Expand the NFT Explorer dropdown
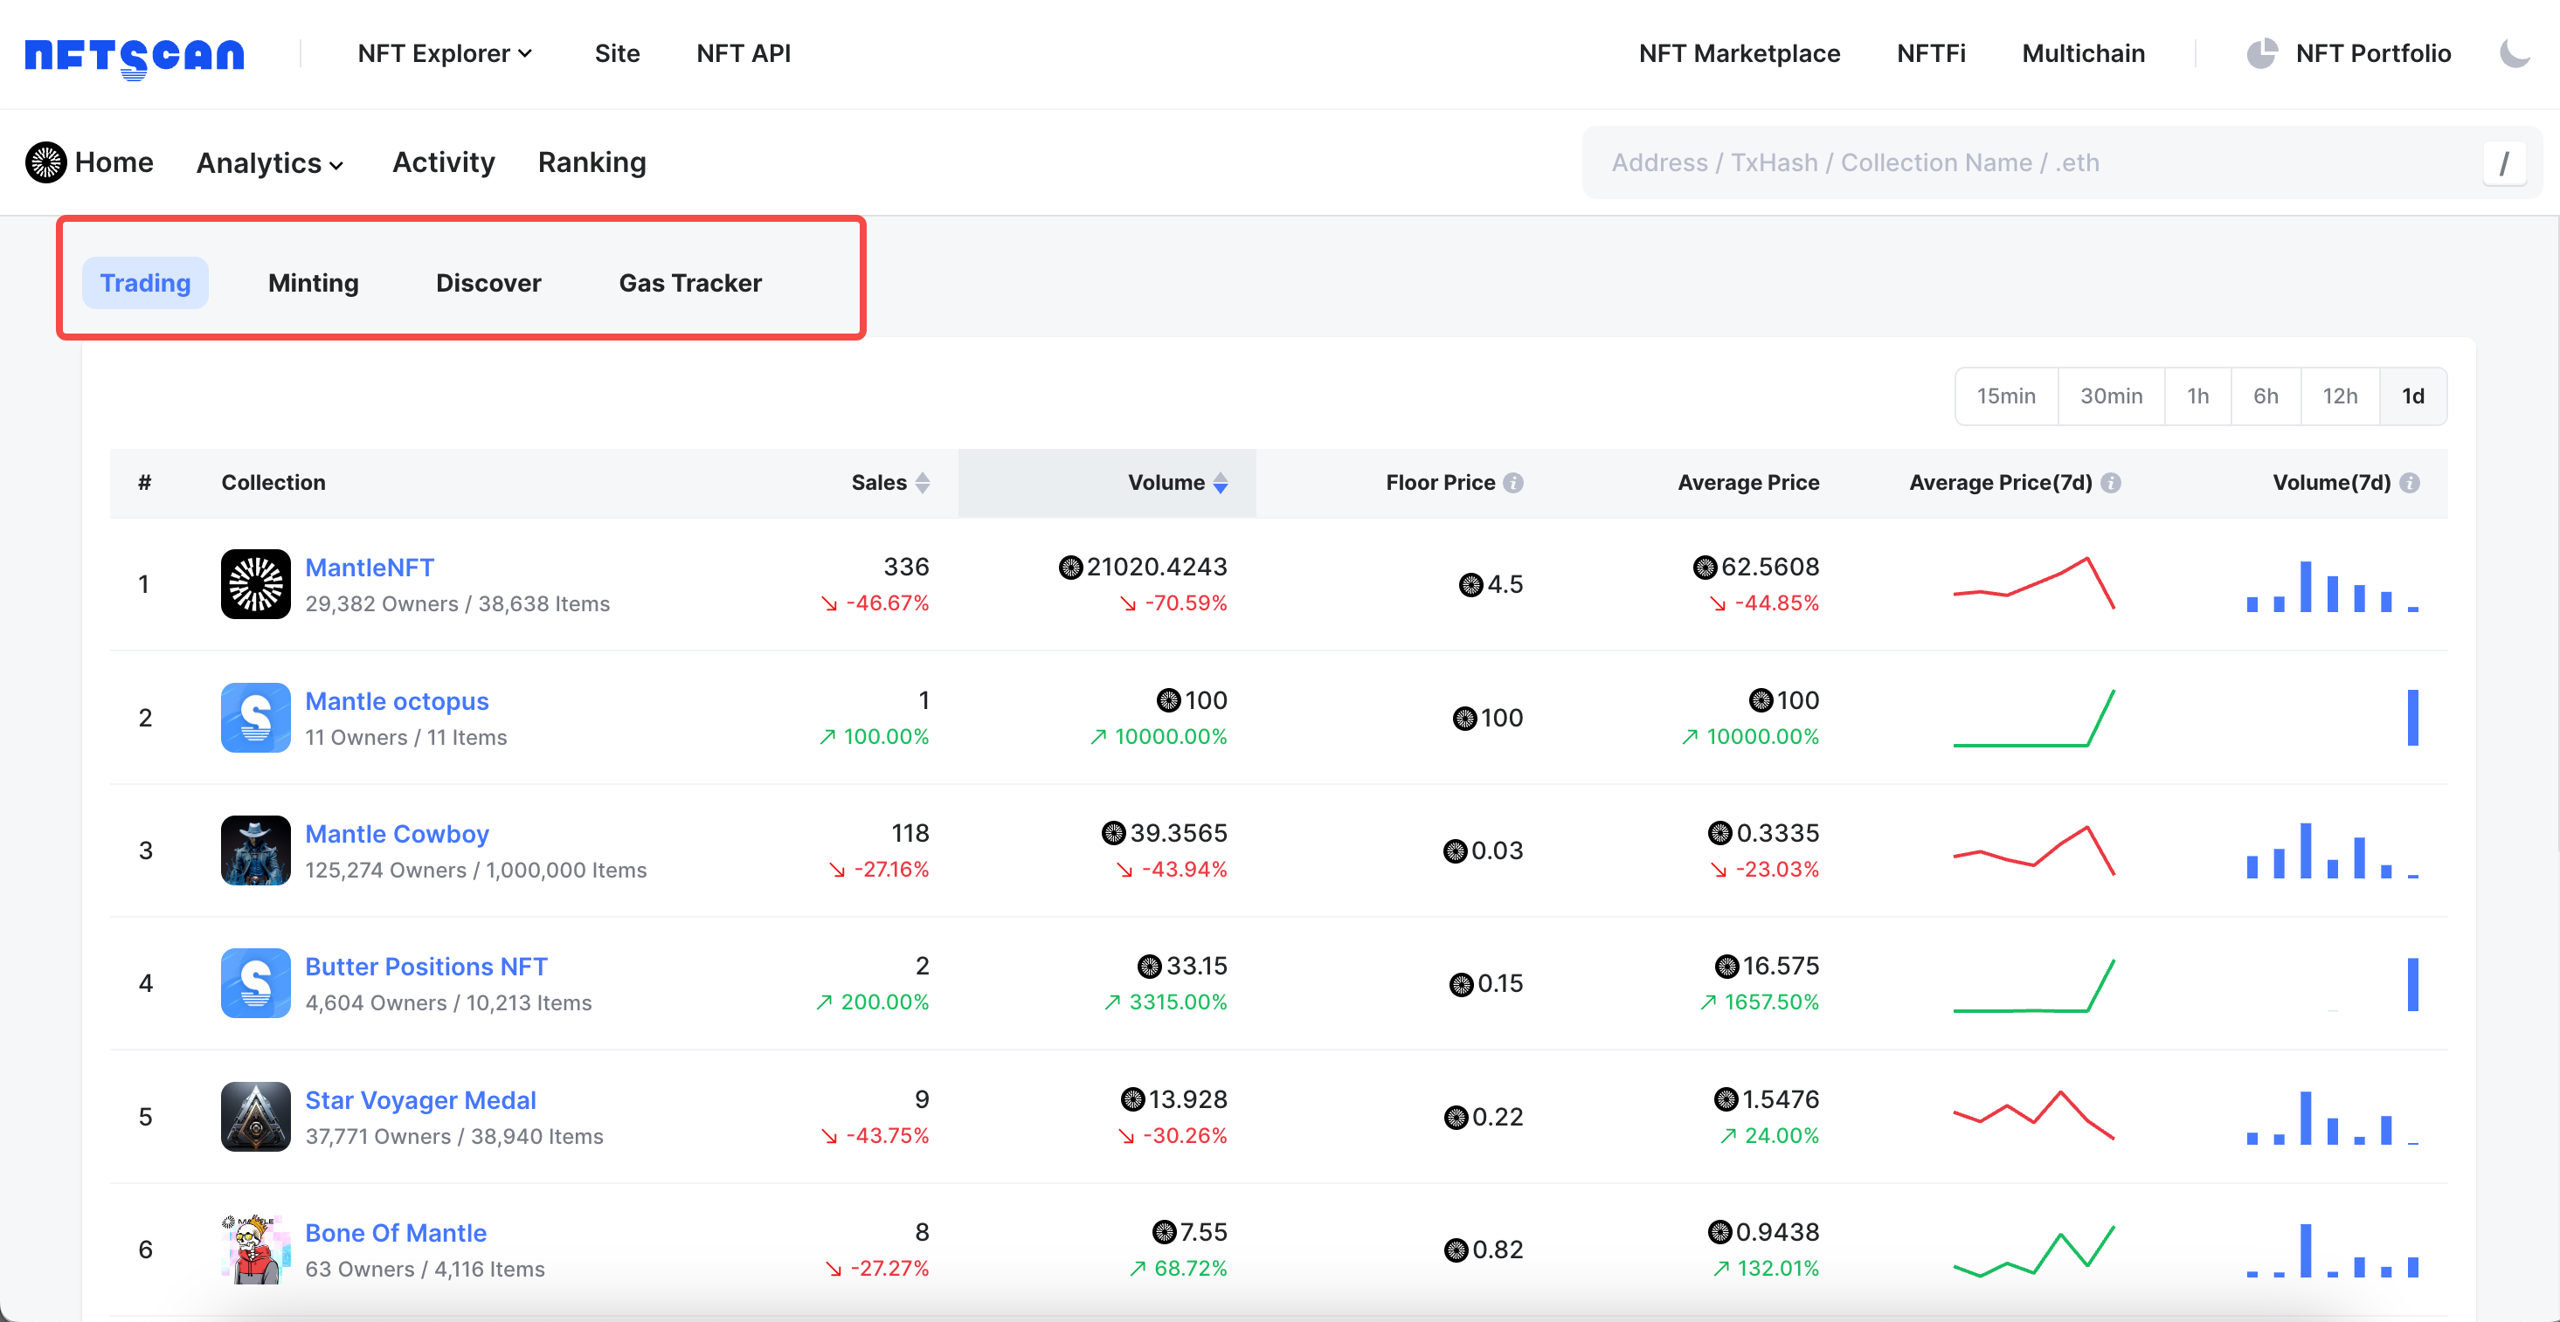The width and height of the screenshot is (2560, 1322). [444, 53]
